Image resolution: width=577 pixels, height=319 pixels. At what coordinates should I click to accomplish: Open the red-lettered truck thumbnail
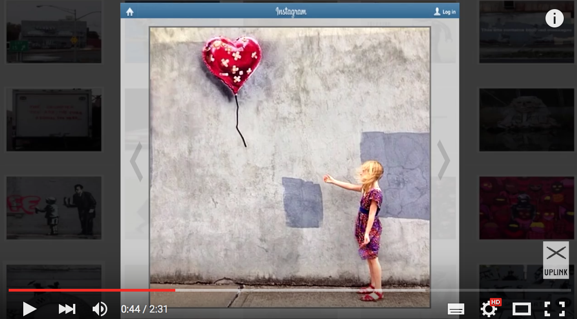[54, 120]
